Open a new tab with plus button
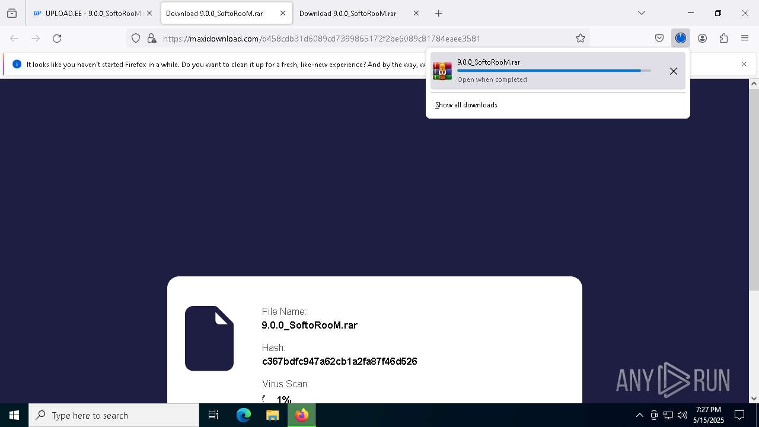Viewport: 759px width, 427px height. (438, 13)
